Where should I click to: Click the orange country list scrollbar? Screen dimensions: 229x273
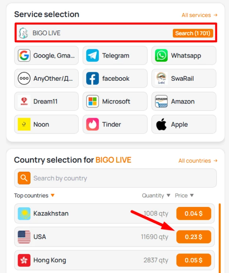click(219, 238)
